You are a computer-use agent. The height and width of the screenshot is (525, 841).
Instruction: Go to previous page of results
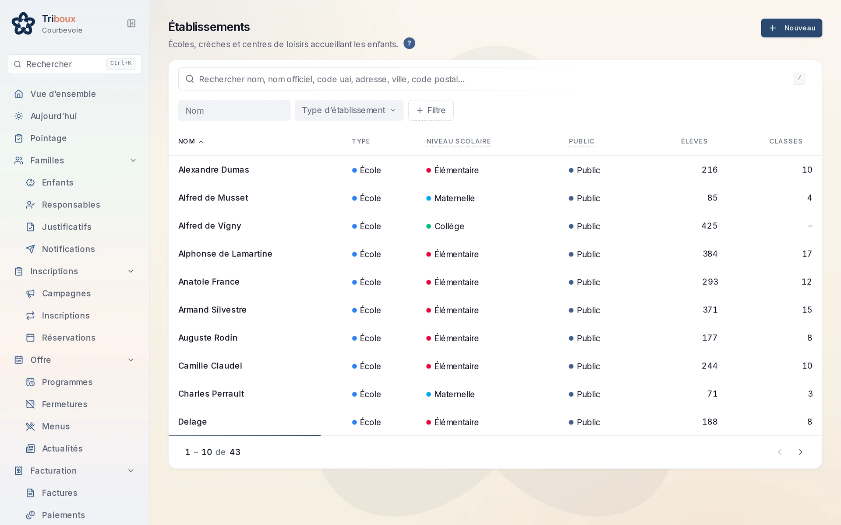pos(780,452)
